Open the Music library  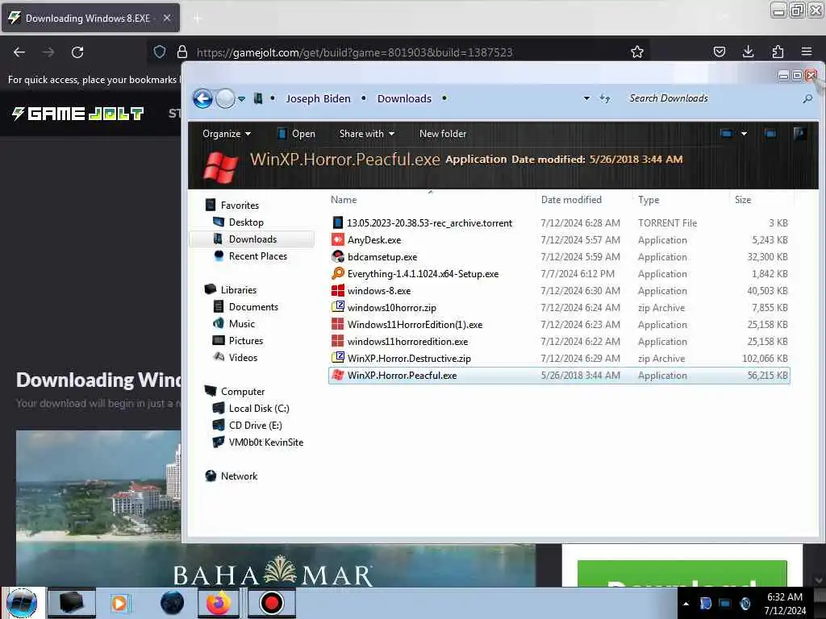click(242, 324)
